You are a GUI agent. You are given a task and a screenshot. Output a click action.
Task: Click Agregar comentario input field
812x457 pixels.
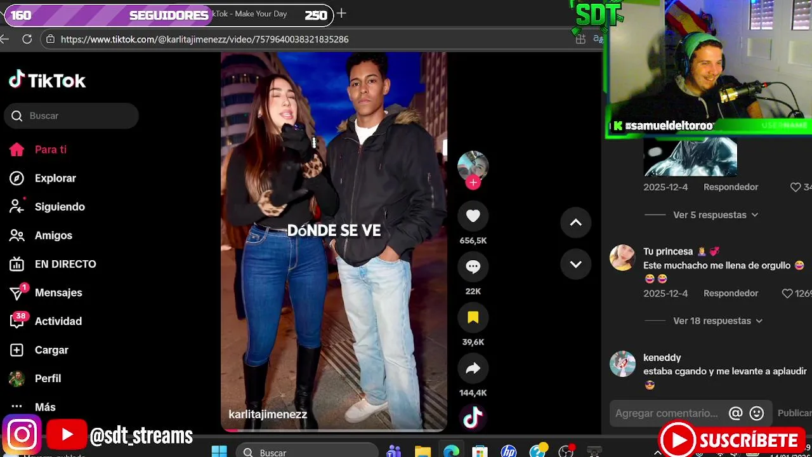[x=667, y=413]
